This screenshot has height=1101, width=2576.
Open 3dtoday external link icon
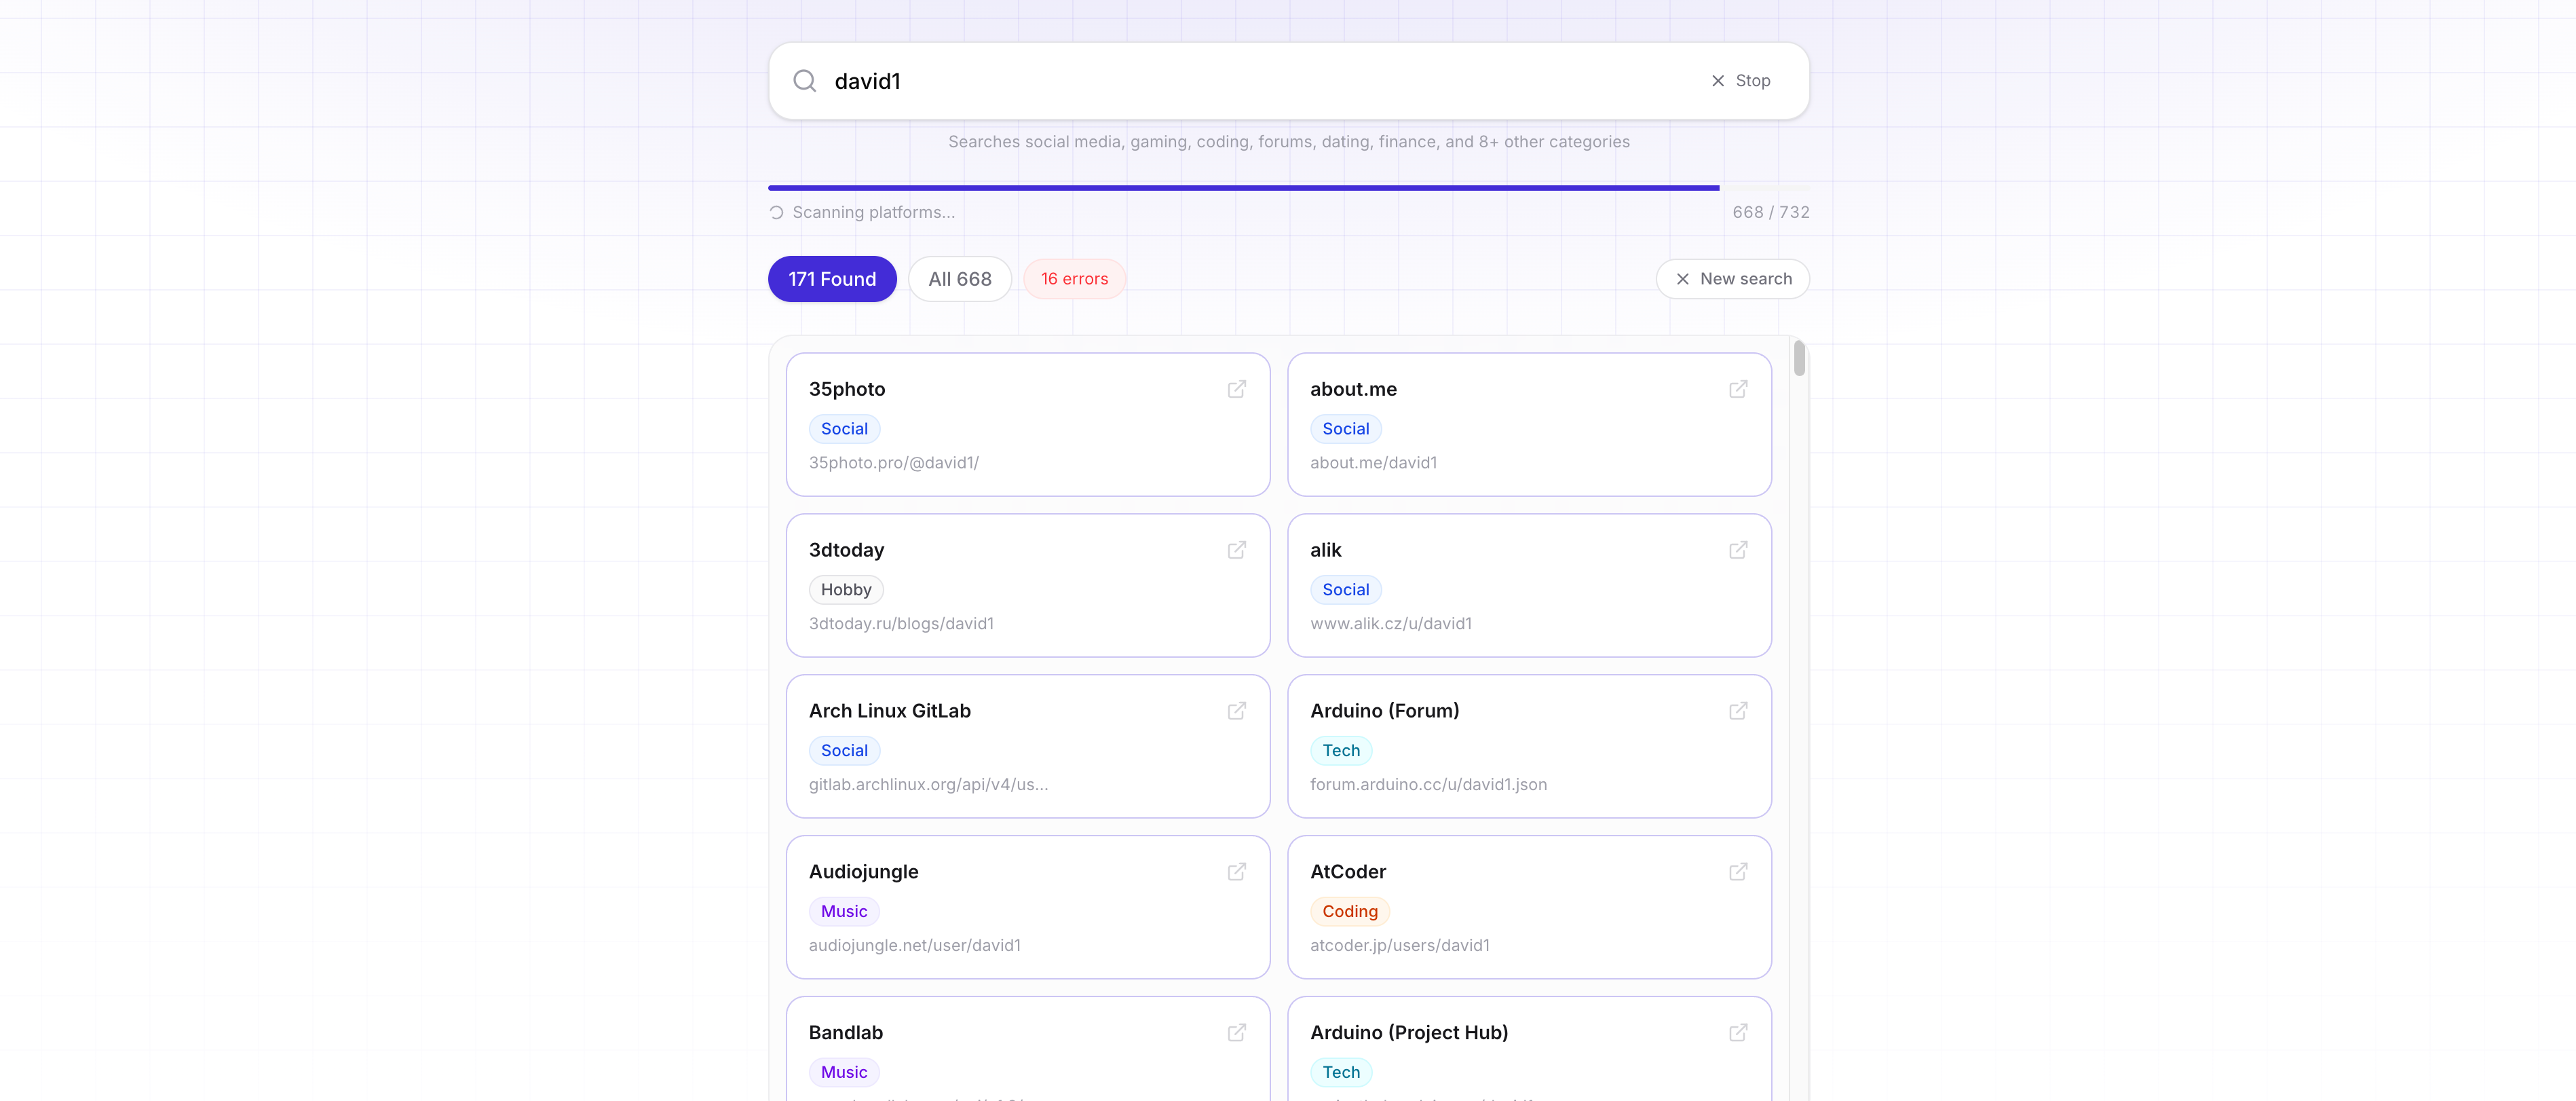[1237, 550]
